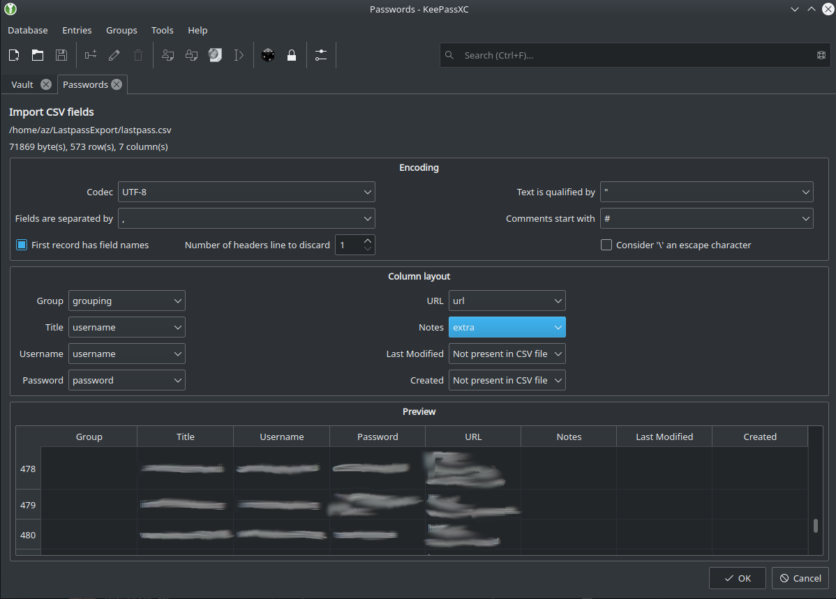Image resolution: width=836 pixels, height=599 pixels.
Task: Expand the URL column dropdown
Action: pyautogui.click(x=507, y=301)
